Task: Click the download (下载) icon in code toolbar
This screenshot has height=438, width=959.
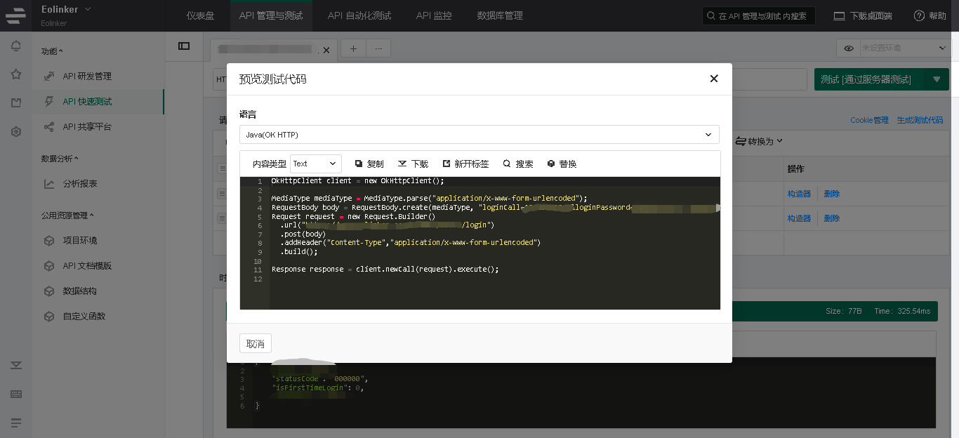Action: click(402, 164)
